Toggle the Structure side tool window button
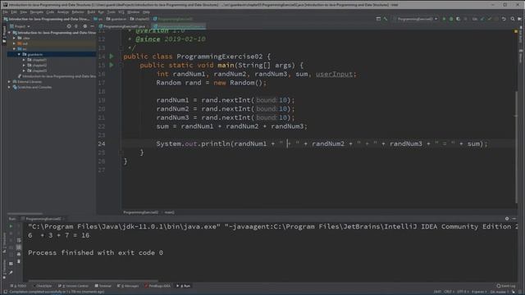The width and height of the screenshot is (525, 295). (4, 242)
